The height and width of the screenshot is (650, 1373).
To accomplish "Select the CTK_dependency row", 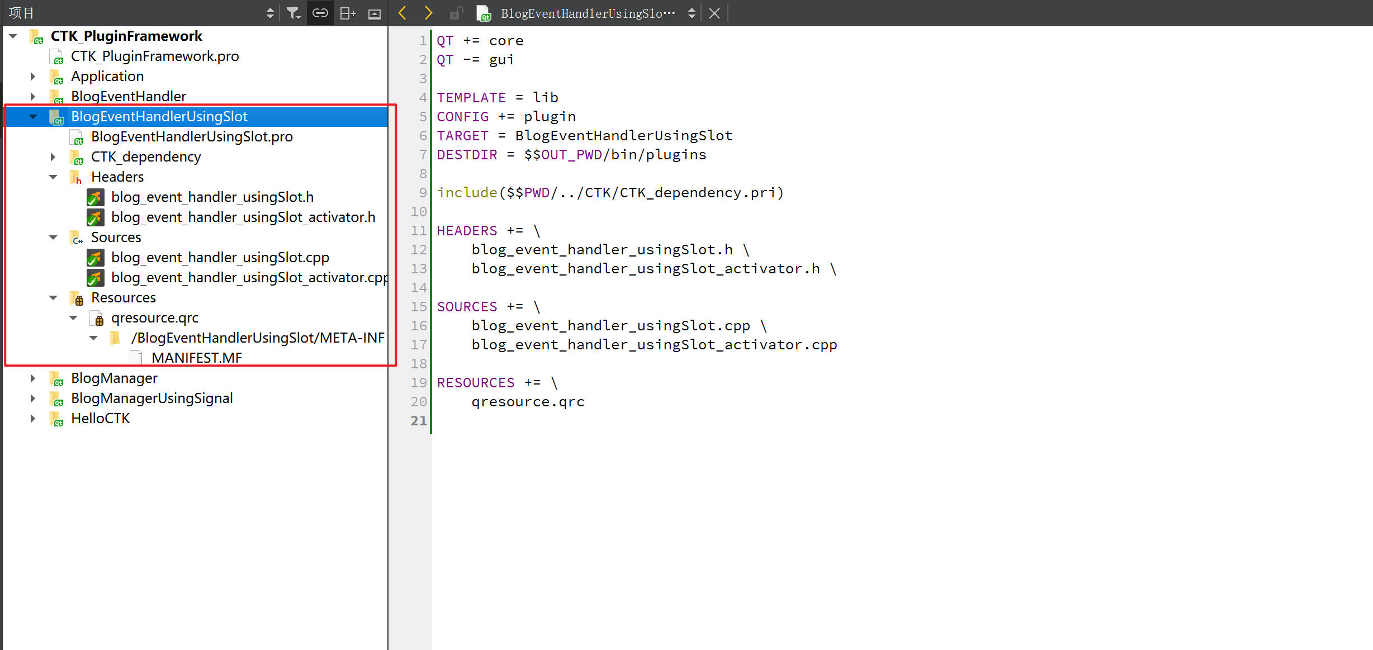I will (x=195, y=157).
